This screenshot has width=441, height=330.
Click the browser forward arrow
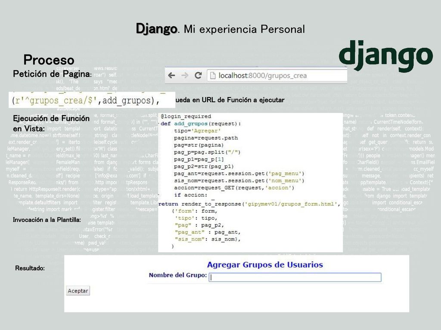185,76
